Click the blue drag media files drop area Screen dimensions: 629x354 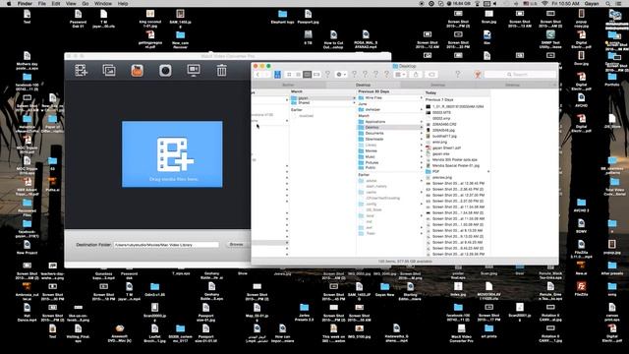tap(172, 154)
